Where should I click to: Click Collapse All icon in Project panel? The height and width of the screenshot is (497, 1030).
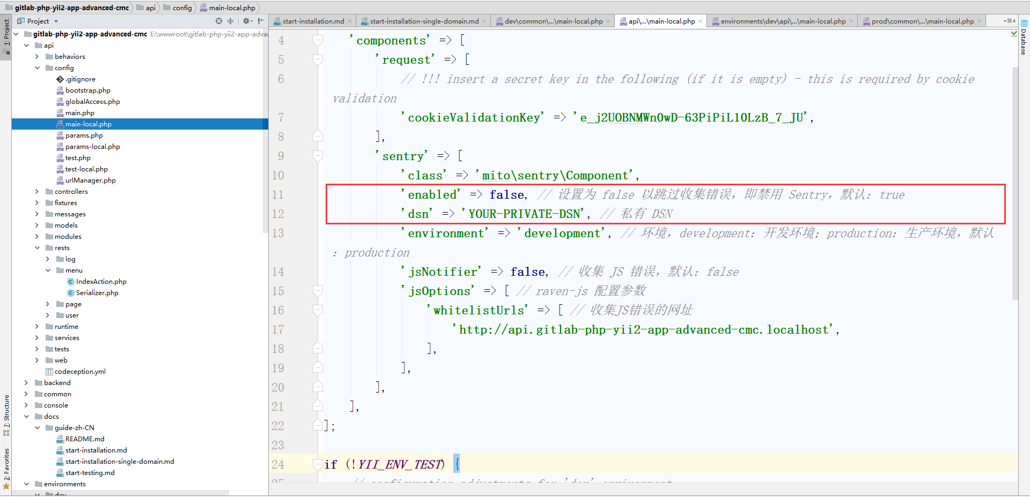[x=231, y=21]
